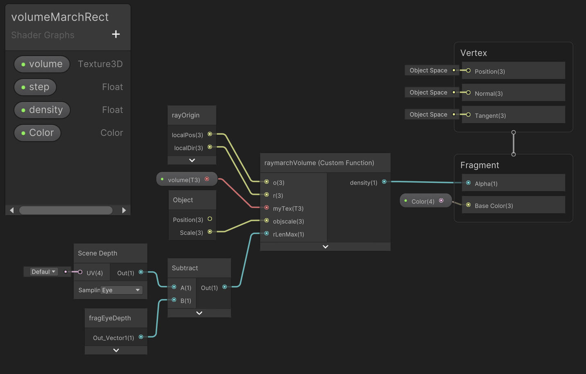Viewport: 586px width, 374px height.
Task: Click the density output port on raymarchVolume
Action: [x=384, y=182]
